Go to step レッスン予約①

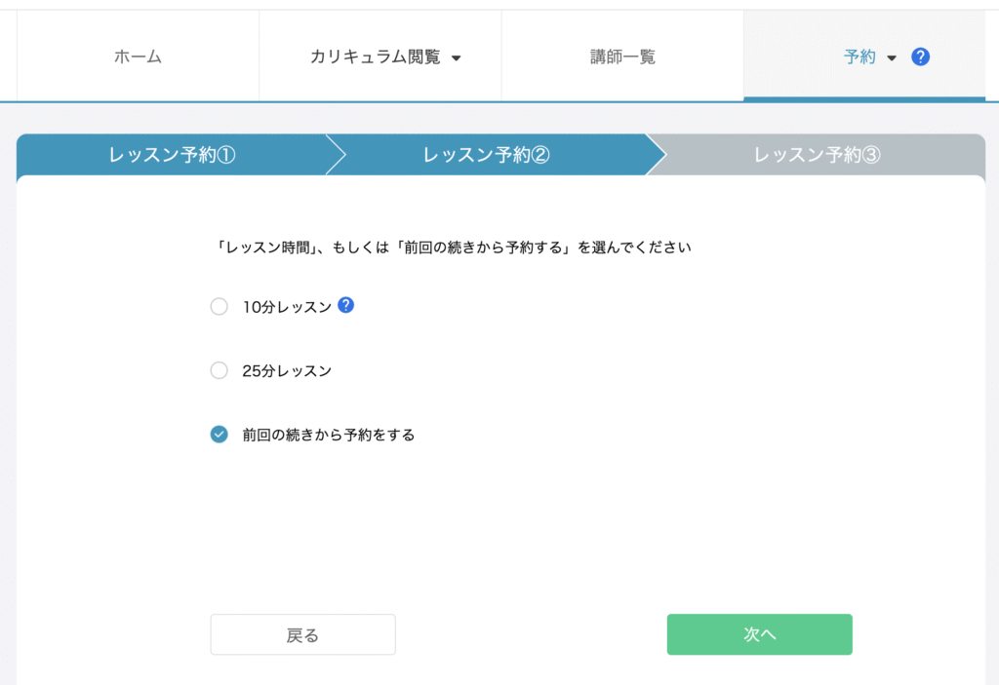[173, 155]
